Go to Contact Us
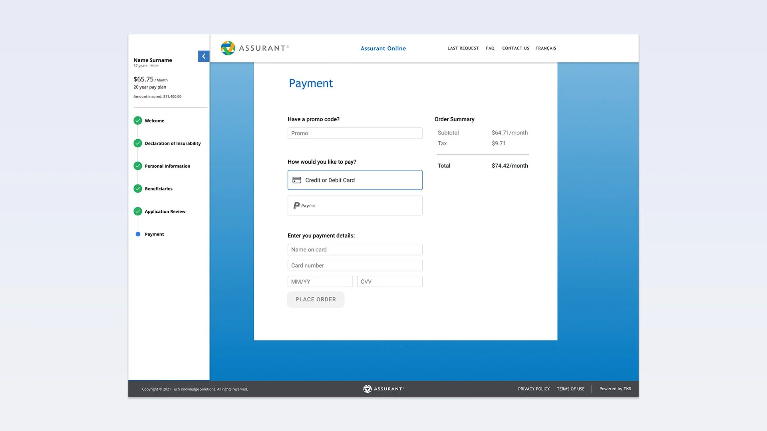 point(515,48)
